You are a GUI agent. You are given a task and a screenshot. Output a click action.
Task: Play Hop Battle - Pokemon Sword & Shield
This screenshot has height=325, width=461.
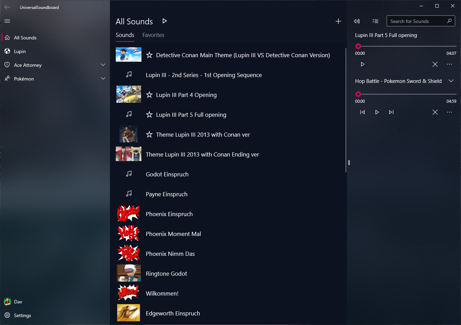377,112
